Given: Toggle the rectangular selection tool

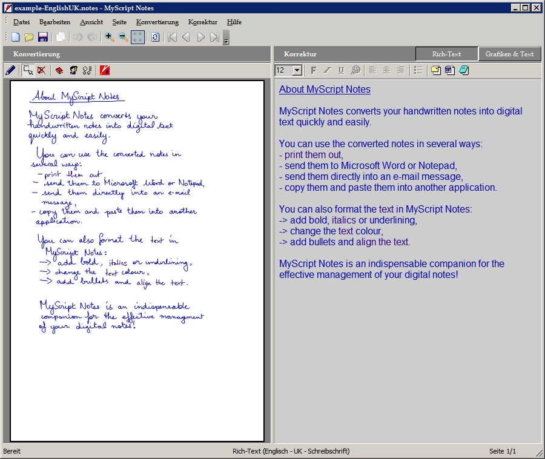Looking at the screenshot, I should tap(28, 70).
